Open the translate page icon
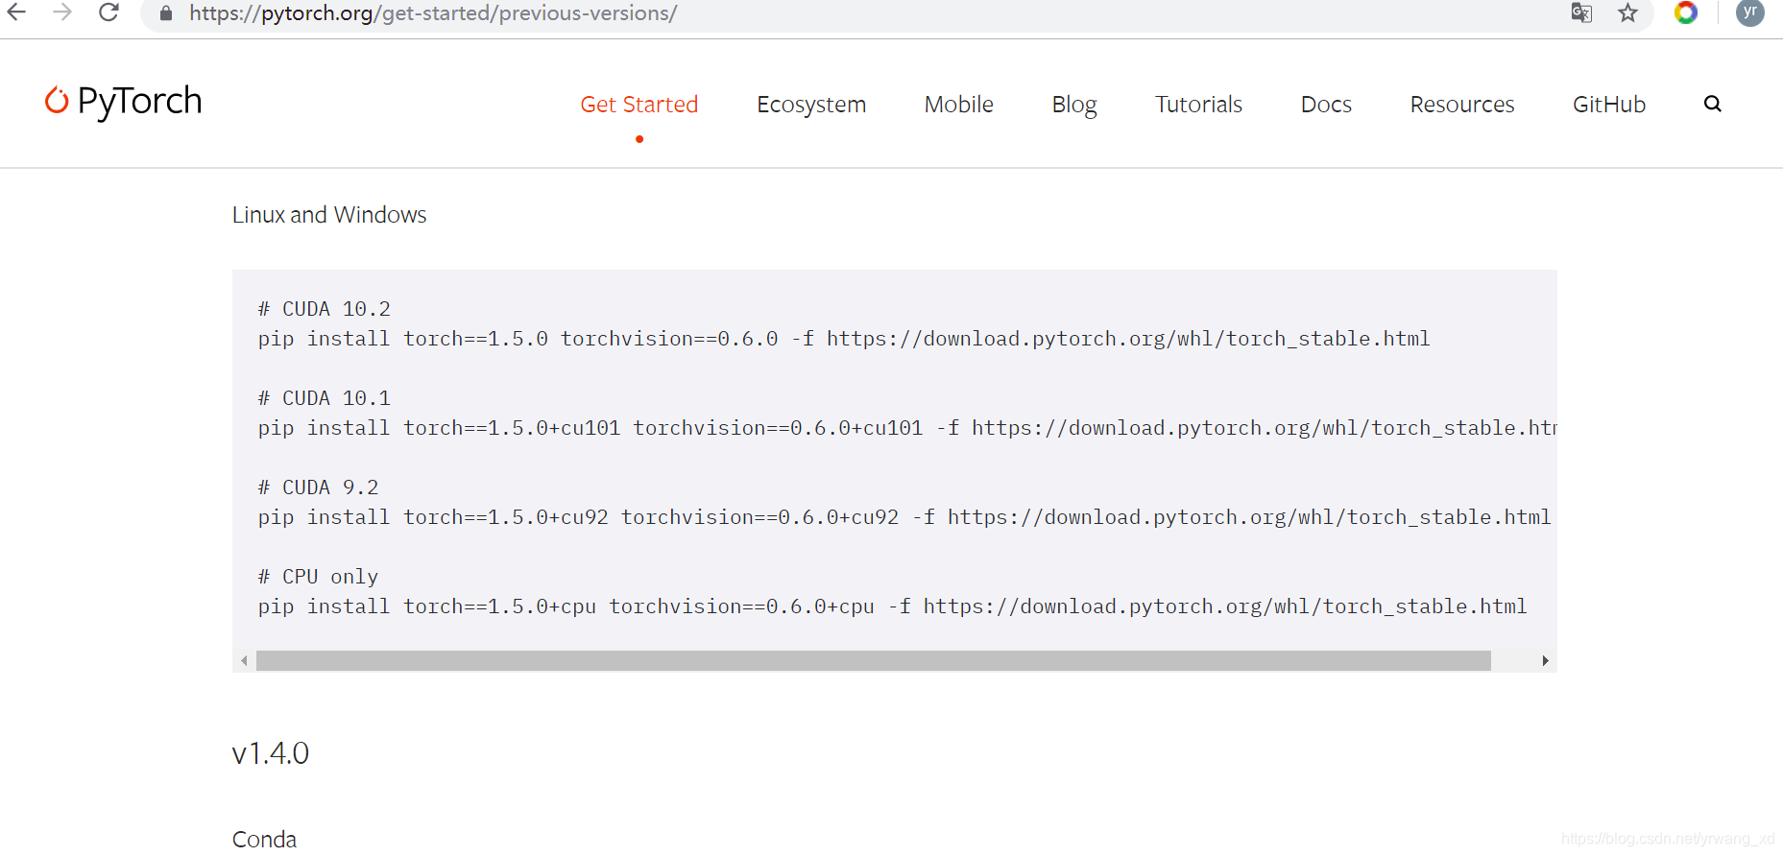 click(x=1581, y=12)
